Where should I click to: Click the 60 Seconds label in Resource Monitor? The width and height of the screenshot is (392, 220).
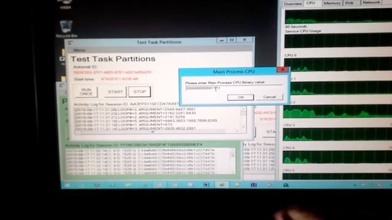pyautogui.click(x=296, y=26)
